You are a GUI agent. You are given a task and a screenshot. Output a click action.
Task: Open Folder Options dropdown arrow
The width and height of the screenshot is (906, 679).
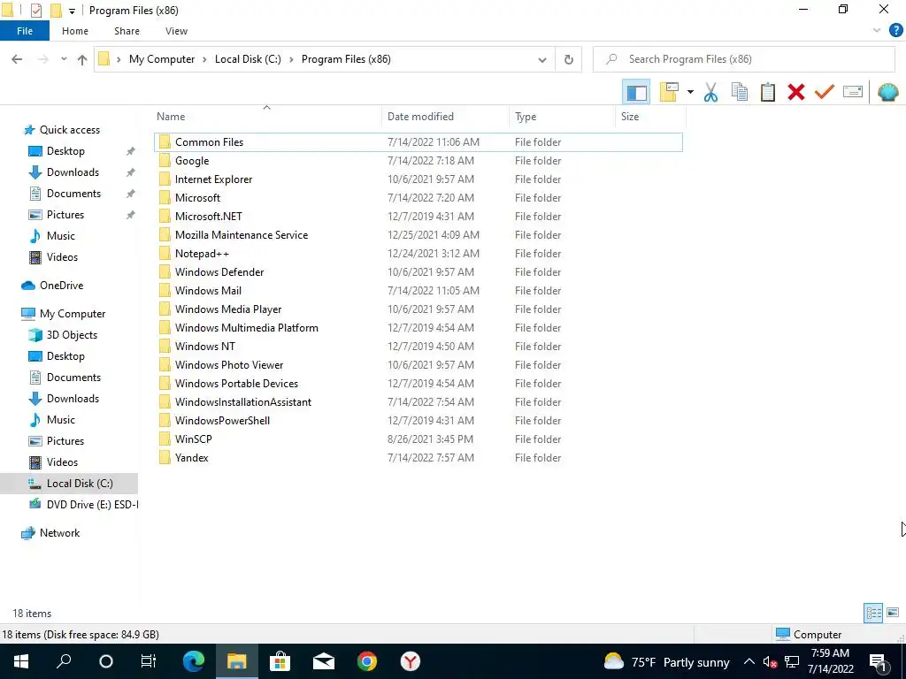(x=690, y=92)
